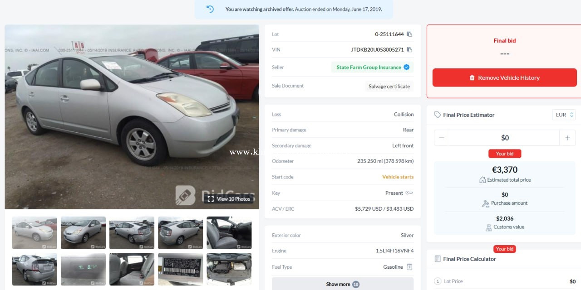Image resolution: width=581 pixels, height=290 pixels.
Task: Click the fuel pump icon beside Gasoline
Action: [x=409, y=267]
